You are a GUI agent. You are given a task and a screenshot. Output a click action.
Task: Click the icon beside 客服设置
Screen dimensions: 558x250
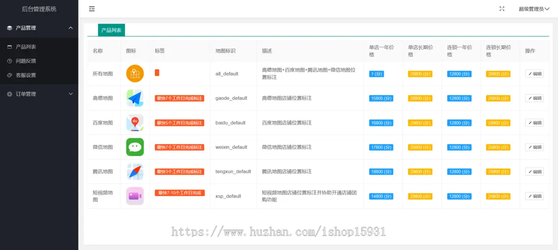pos(9,75)
